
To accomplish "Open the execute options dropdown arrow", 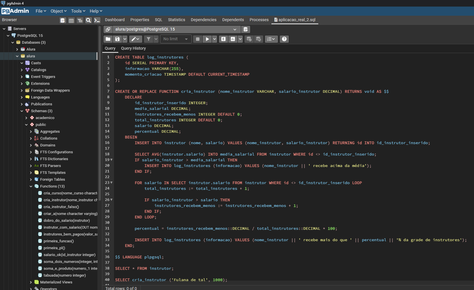I will pyautogui.click(x=214, y=39).
